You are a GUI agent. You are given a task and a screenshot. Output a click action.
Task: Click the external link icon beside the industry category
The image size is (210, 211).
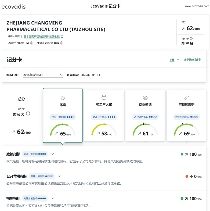pos(62,37)
